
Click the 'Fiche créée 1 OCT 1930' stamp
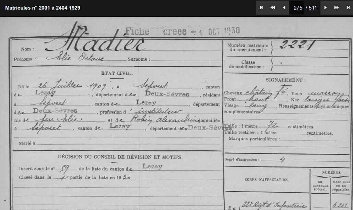click(x=182, y=32)
